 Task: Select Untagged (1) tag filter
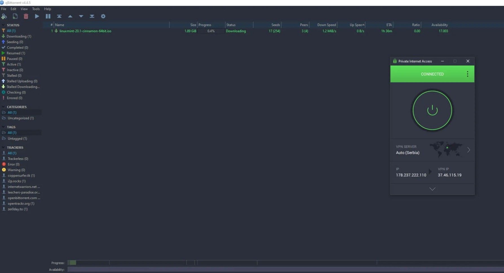pyautogui.click(x=17, y=138)
